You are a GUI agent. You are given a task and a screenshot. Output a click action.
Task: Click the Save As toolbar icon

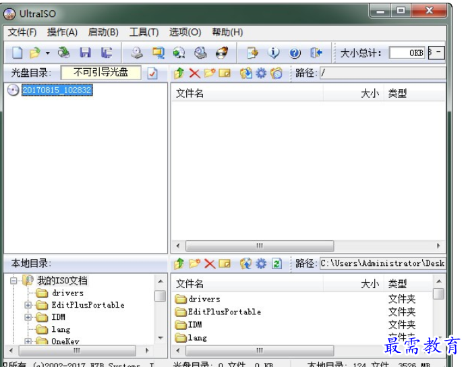tap(107, 53)
